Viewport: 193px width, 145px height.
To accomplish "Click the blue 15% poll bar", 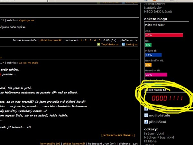I will pyautogui.click(x=153, y=55).
